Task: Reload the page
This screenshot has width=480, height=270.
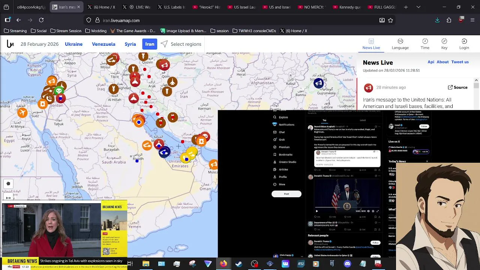Action: tap(41, 20)
